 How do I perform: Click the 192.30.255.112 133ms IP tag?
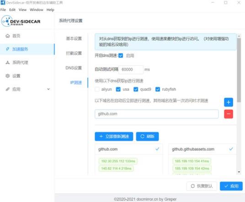[118, 161]
